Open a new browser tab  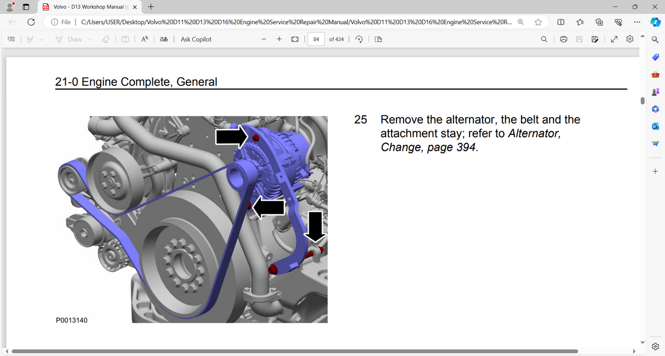150,7
